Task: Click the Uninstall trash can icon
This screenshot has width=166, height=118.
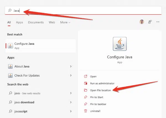Action: click(x=85, y=111)
